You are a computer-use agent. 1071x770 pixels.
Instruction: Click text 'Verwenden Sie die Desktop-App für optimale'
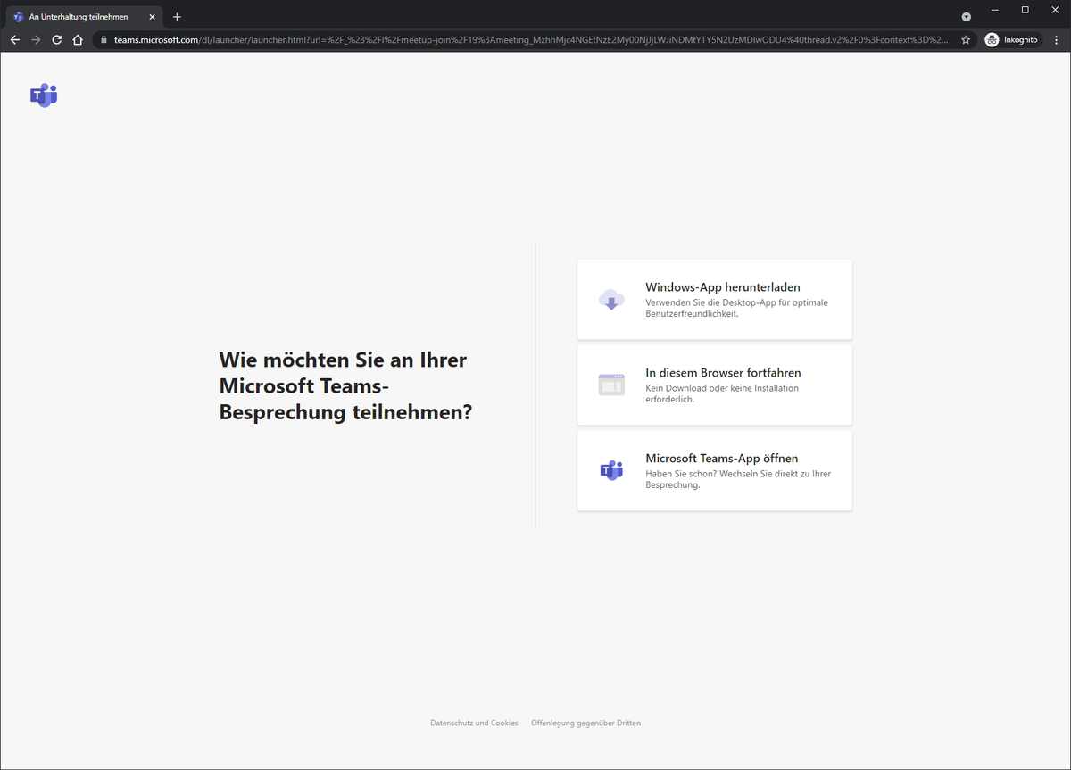[x=736, y=302]
